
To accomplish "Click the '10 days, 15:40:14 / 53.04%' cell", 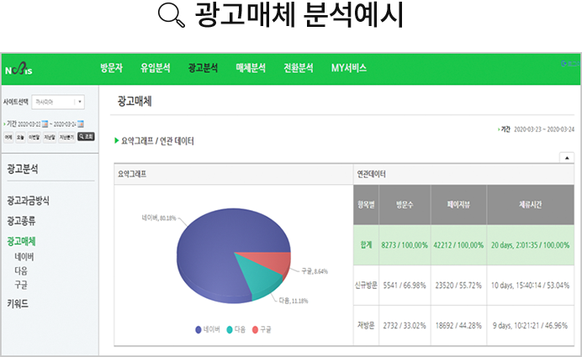I will point(531,286).
